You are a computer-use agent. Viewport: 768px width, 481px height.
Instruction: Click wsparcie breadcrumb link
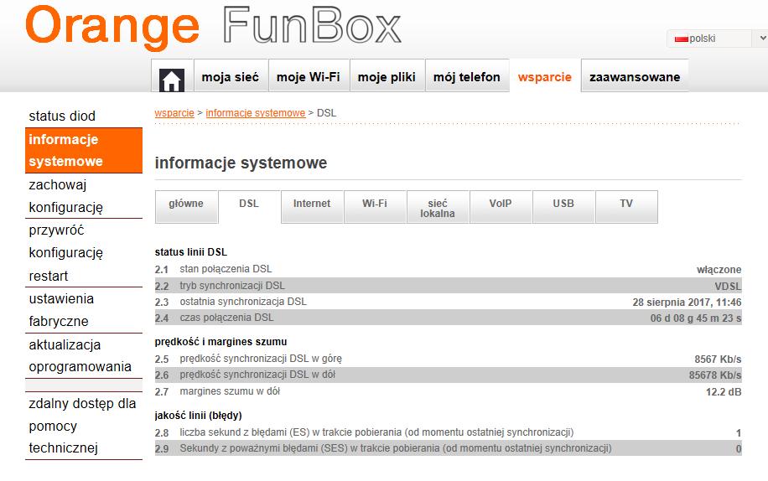point(174,113)
